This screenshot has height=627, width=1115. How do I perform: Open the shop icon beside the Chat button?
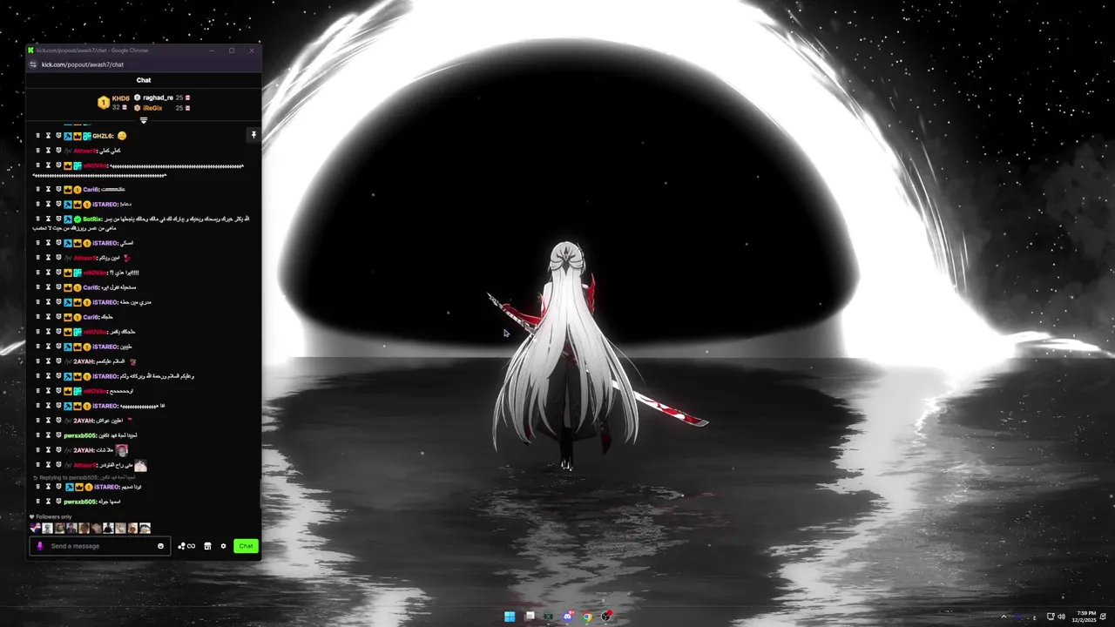click(x=207, y=546)
